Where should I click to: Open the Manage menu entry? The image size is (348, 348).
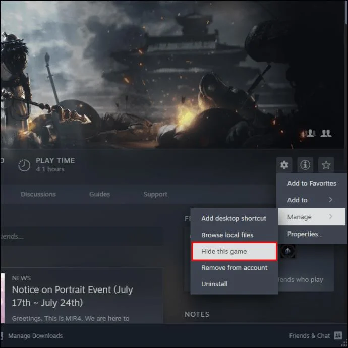(312, 217)
